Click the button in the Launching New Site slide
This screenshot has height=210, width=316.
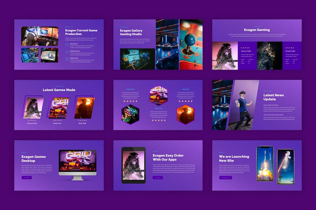[225, 178]
